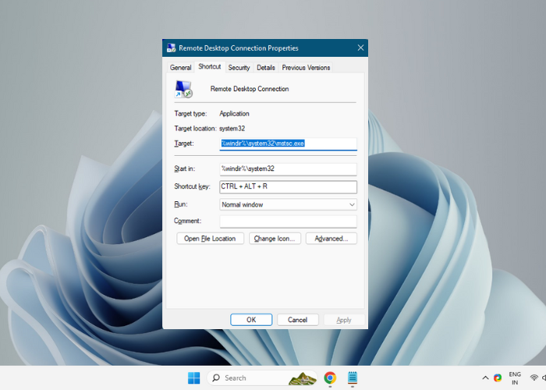Switch to the General tab
This screenshot has width=546, height=390.
click(180, 68)
